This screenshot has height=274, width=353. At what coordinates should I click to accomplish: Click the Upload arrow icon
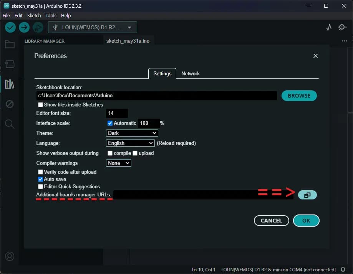tap(24, 27)
